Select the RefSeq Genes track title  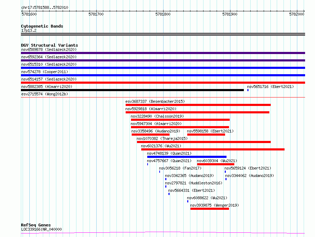[36, 225]
